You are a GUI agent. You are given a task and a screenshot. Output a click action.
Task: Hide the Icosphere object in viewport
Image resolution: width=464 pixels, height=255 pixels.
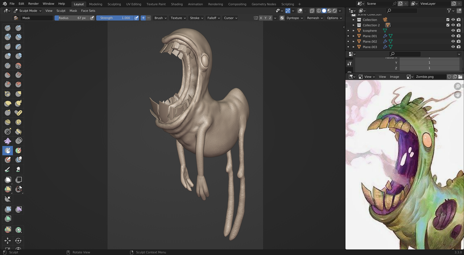[453, 30]
